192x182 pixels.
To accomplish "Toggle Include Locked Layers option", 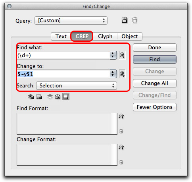I will [x=31, y=97].
